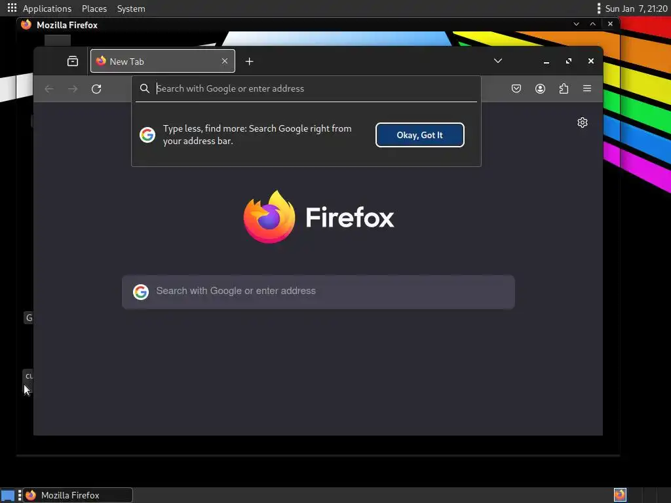
Task: Click the date and time clock
Action: tap(636, 9)
